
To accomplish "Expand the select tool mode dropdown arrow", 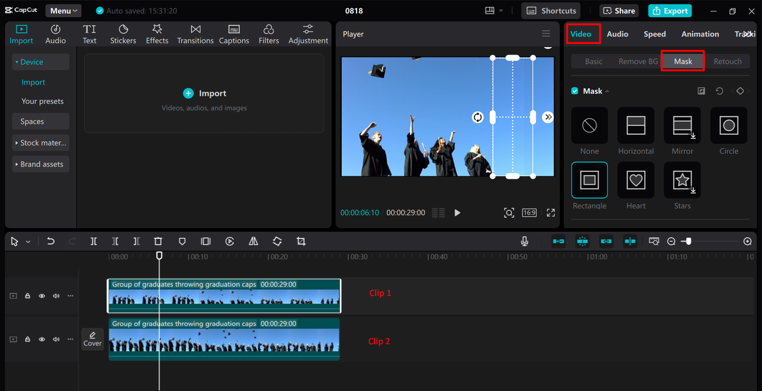I will (28, 242).
